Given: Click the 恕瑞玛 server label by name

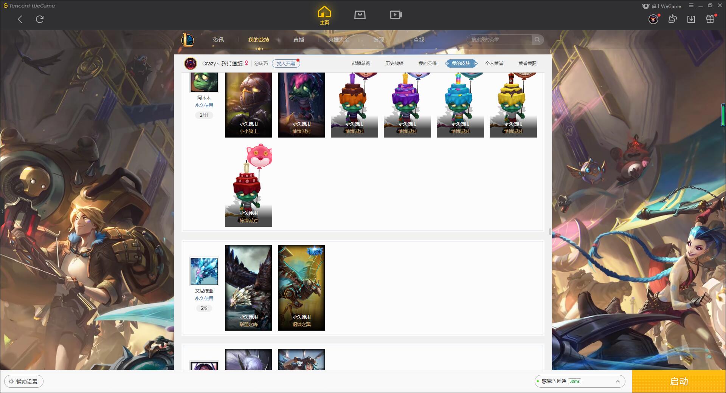Looking at the screenshot, I should click(x=261, y=63).
